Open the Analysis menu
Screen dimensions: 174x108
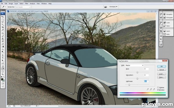coord(32,3)
